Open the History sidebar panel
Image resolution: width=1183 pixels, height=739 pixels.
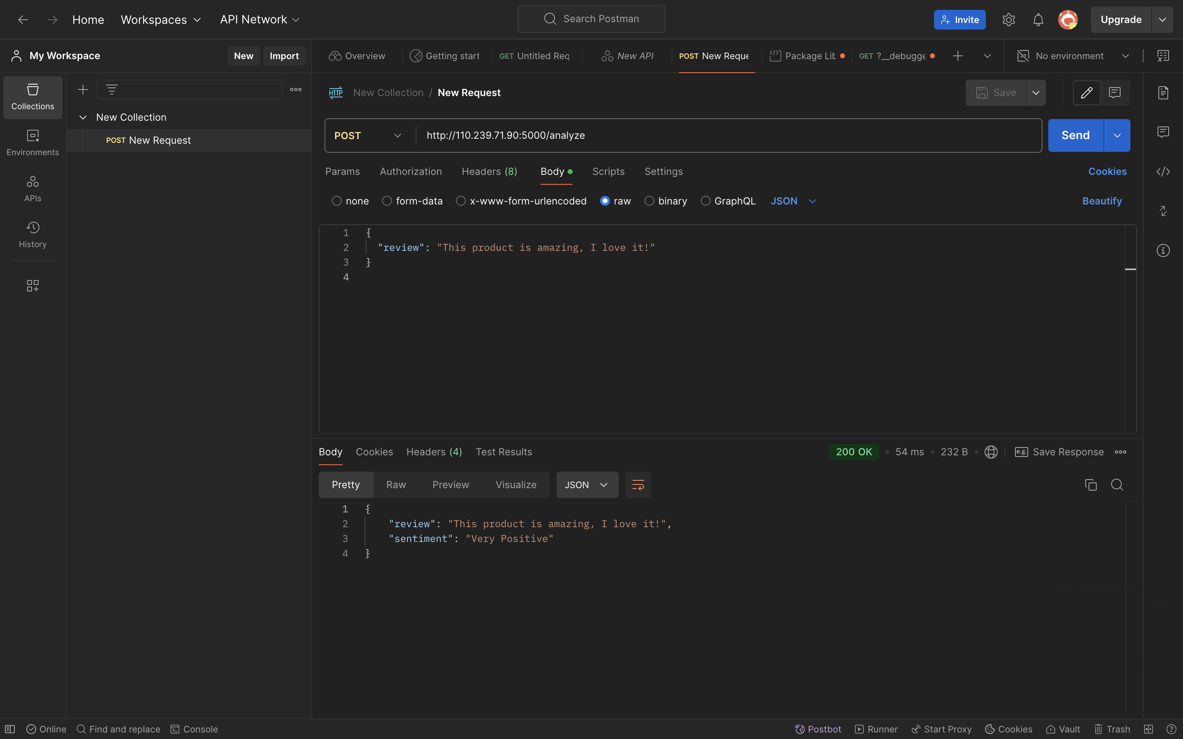tap(33, 234)
